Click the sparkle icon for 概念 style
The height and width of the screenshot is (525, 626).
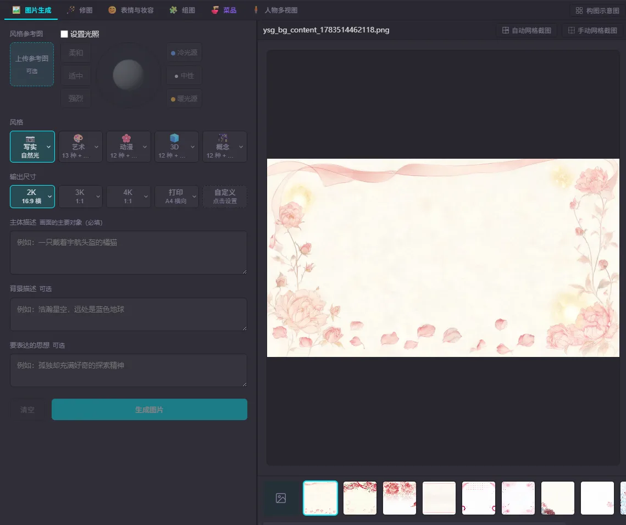tap(223, 138)
